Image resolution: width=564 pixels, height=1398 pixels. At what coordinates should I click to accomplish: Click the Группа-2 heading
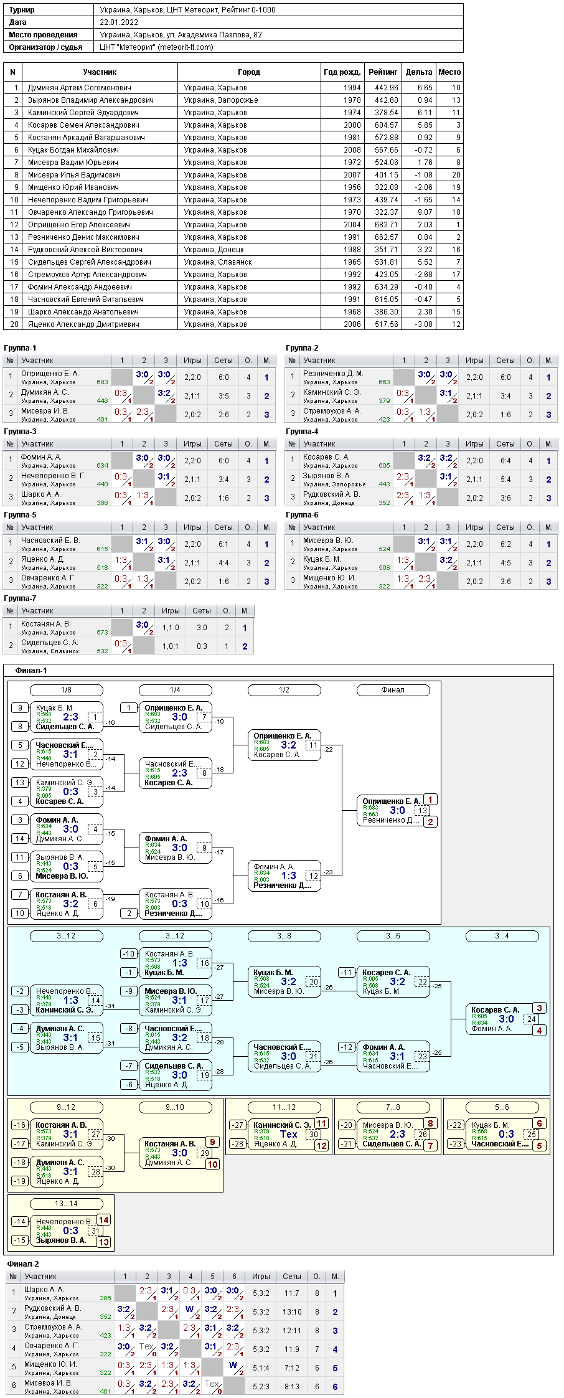tap(302, 348)
